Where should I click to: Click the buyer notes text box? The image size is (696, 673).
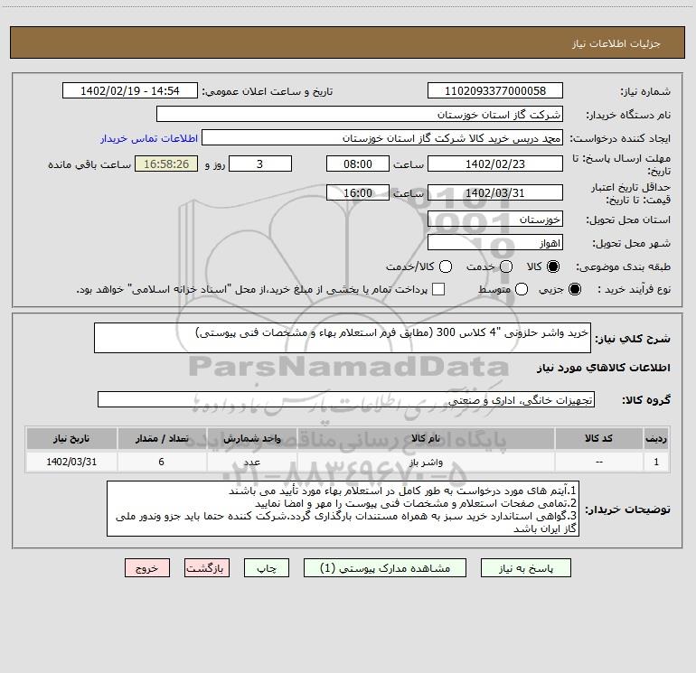point(343,509)
